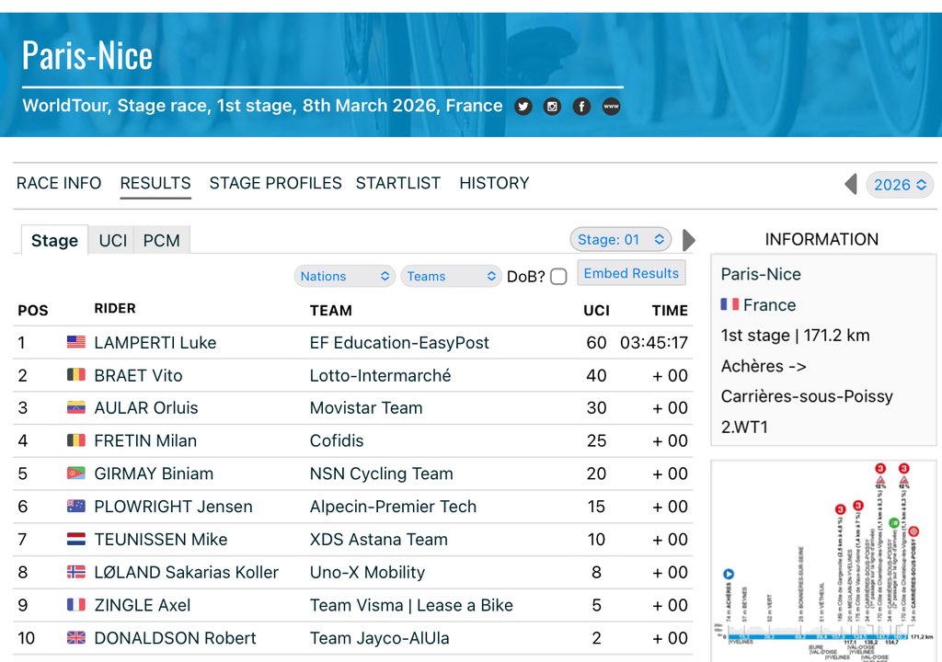
Task: Open the Stage: 01 selector
Action: (620, 240)
